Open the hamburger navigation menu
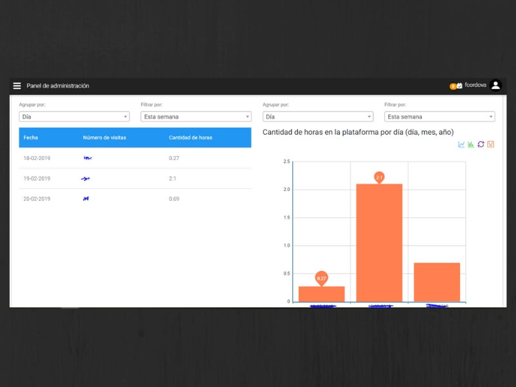The width and height of the screenshot is (516, 387). click(x=17, y=86)
